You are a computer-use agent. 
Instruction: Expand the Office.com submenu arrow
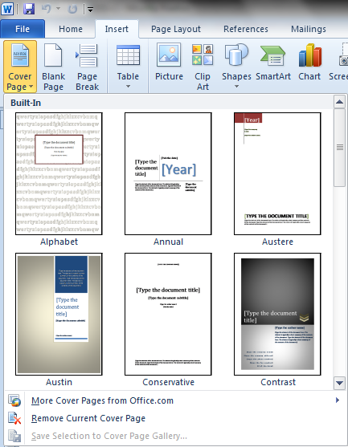click(x=338, y=400)
